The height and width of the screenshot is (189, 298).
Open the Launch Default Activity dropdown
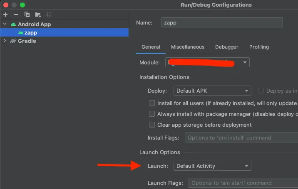[x=212, y=166]
